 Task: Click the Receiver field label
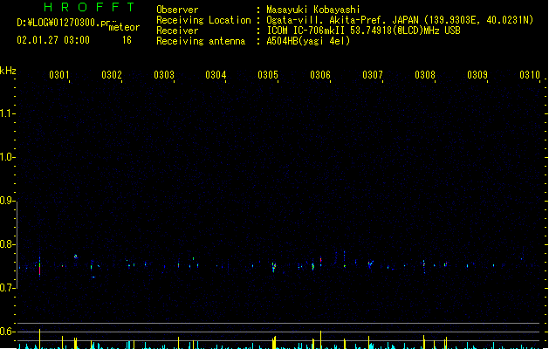coord(177,31)
